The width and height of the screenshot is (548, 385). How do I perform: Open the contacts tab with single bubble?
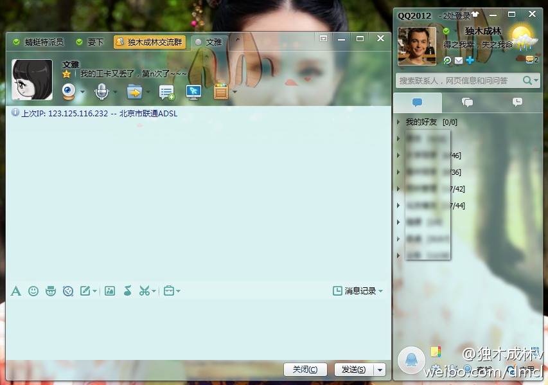pyautogui.click(x=418, y=102)
